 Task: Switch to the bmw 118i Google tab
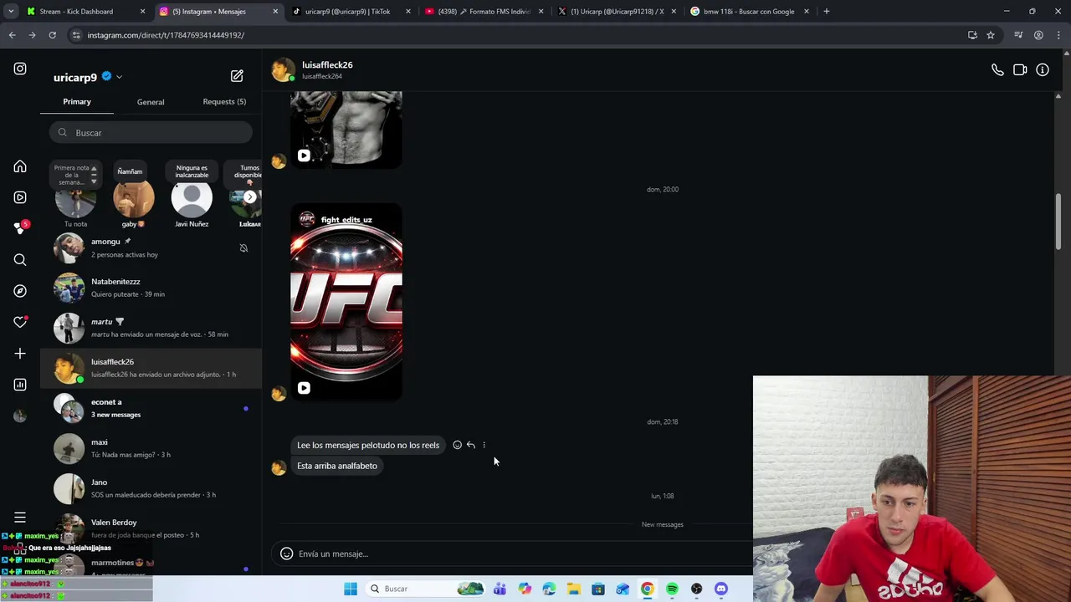click(749, 12)
